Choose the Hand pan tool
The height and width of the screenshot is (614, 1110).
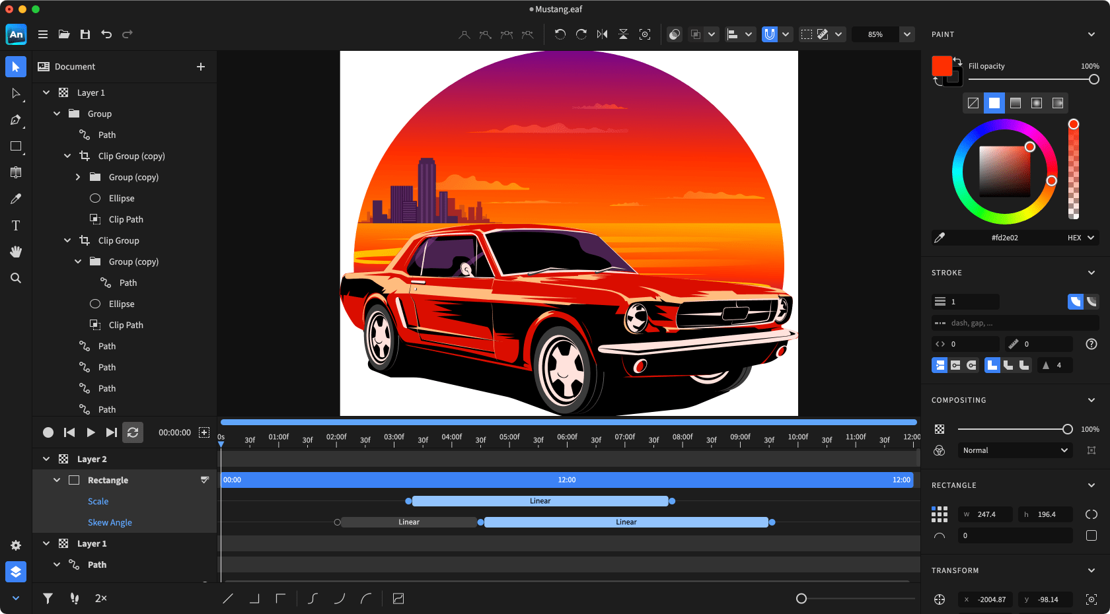16,252
